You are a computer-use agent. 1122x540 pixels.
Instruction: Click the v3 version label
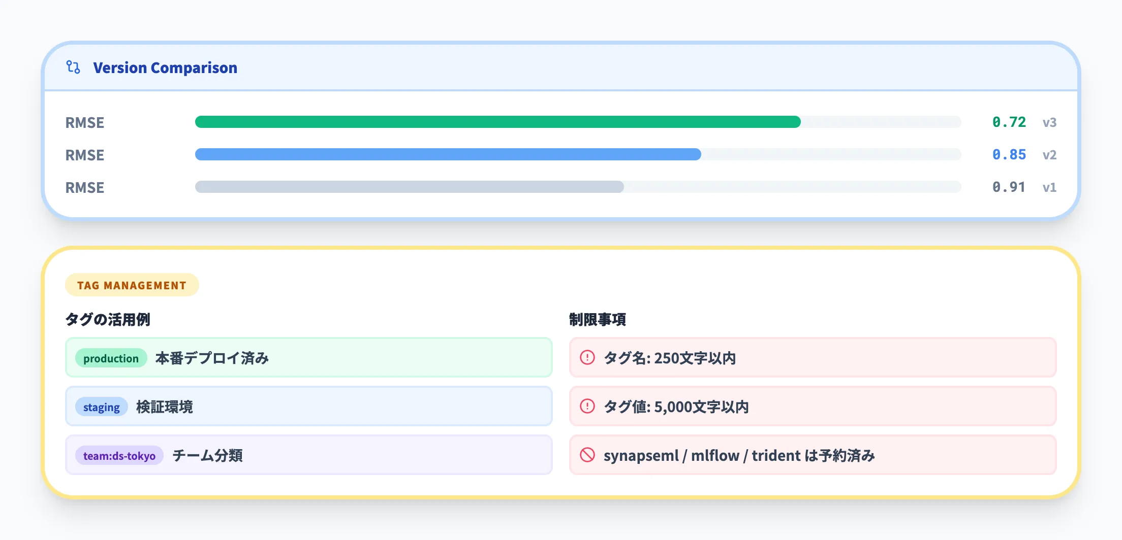tap(1049, 123)
